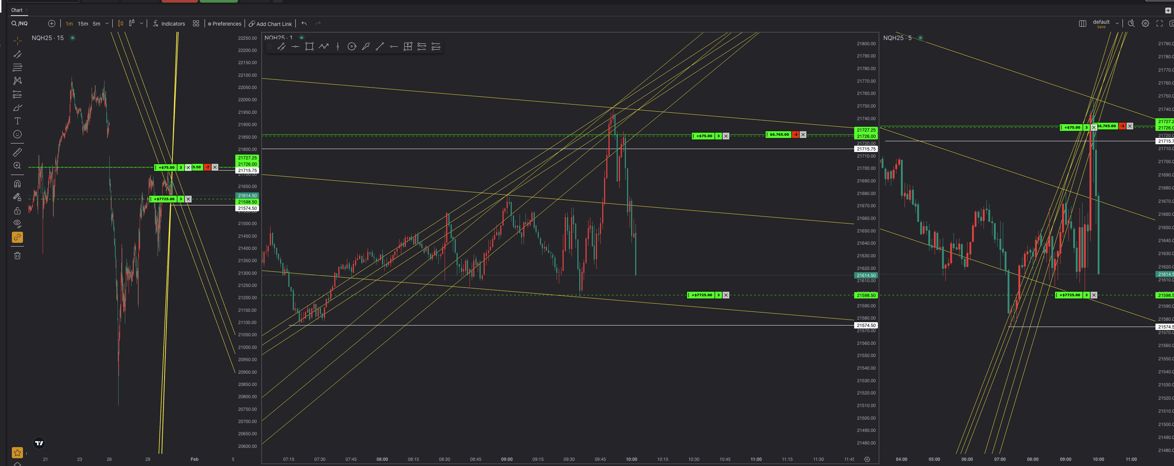Open the emoji icons tool

pos(17,134)
